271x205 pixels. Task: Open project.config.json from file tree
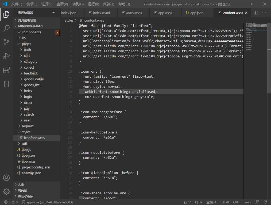coord(37,167)
